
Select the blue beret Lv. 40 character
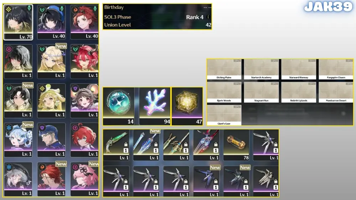[51, 22]
